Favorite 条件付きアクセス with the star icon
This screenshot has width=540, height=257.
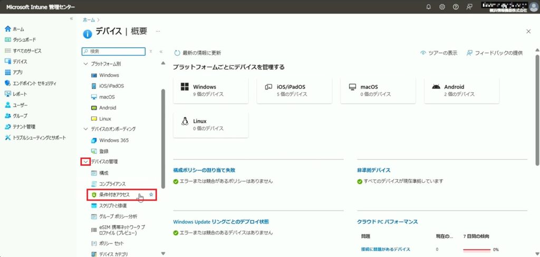pos(151,195)
